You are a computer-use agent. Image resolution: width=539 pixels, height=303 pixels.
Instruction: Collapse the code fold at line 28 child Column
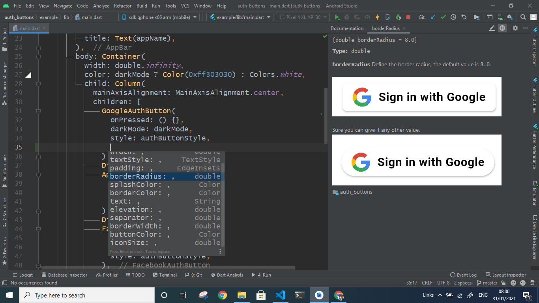click(38, 84)
